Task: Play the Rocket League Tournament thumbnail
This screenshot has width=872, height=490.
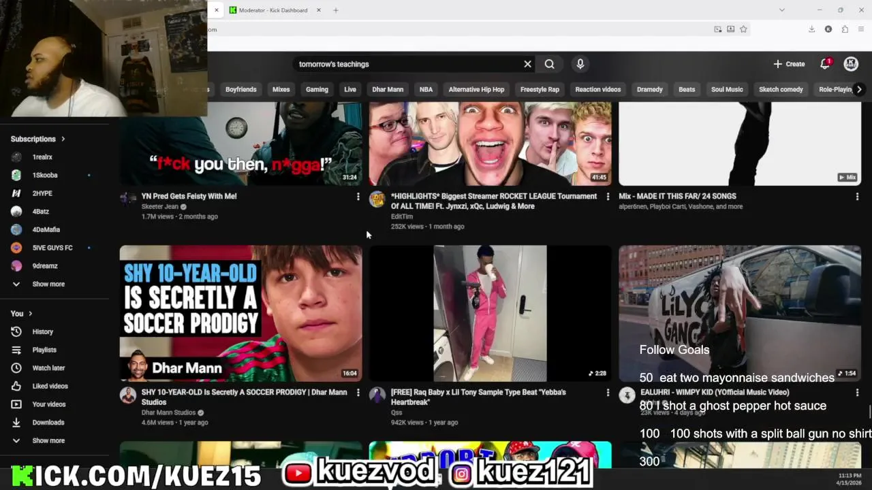Action: [490, 144]
